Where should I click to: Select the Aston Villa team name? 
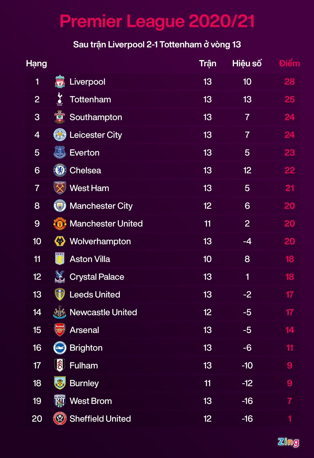pos(90,259)
